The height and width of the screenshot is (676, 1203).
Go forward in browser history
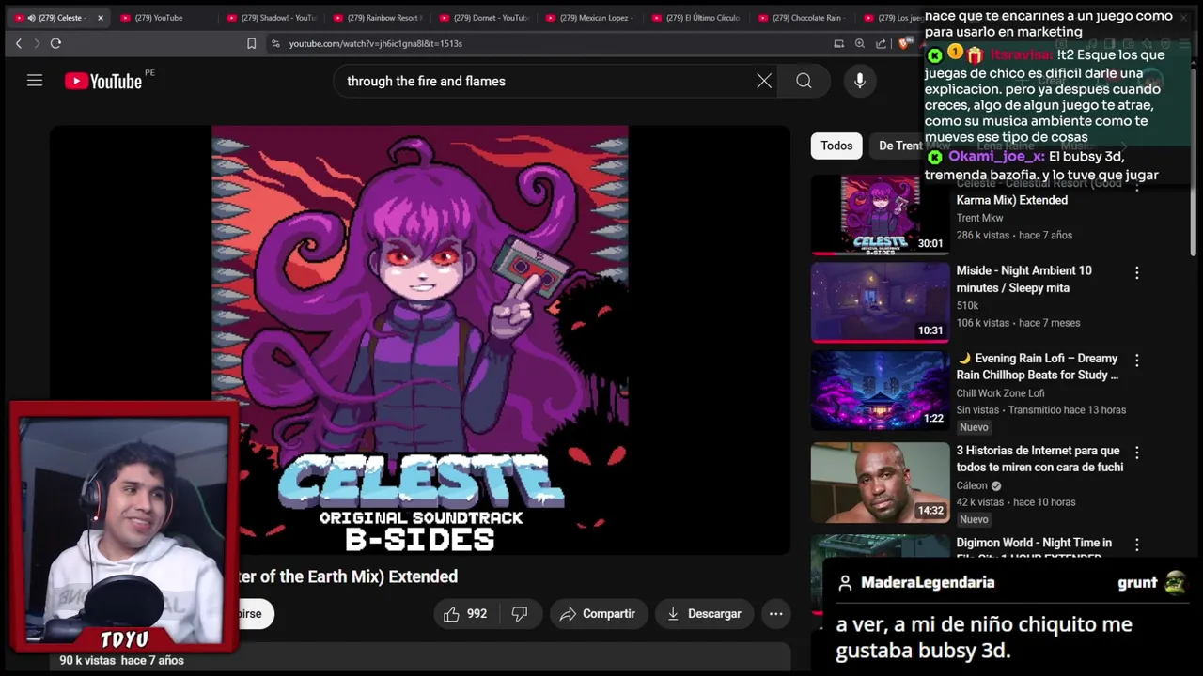point(37,43)
